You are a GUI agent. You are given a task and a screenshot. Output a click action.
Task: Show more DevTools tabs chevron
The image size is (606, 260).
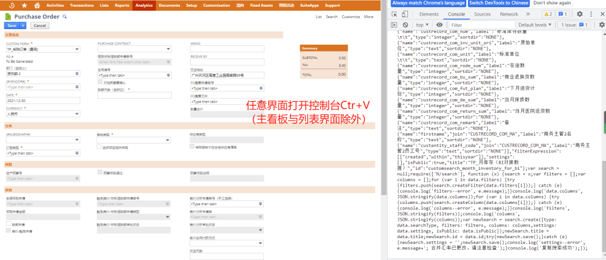click(527, 14)
